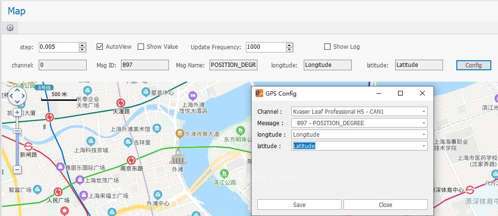The width and height of the screenshot is (498, 216).
Task: Click the 新闸路 metro station icon
Action: pos(28,146)
